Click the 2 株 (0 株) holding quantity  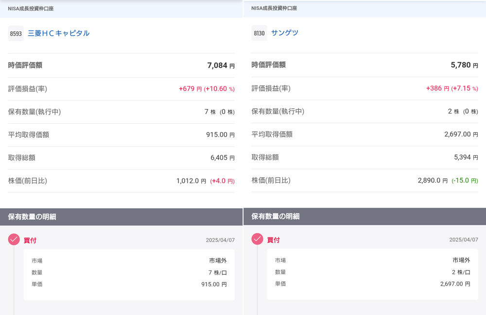tap(463, 112)
